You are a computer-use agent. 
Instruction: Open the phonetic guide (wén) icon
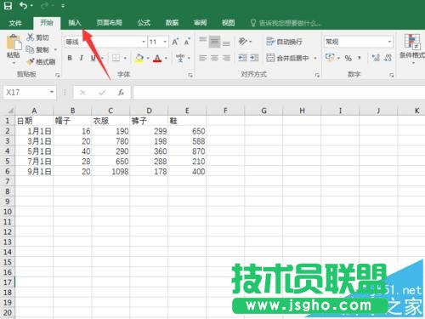click(x=180, y=58)
